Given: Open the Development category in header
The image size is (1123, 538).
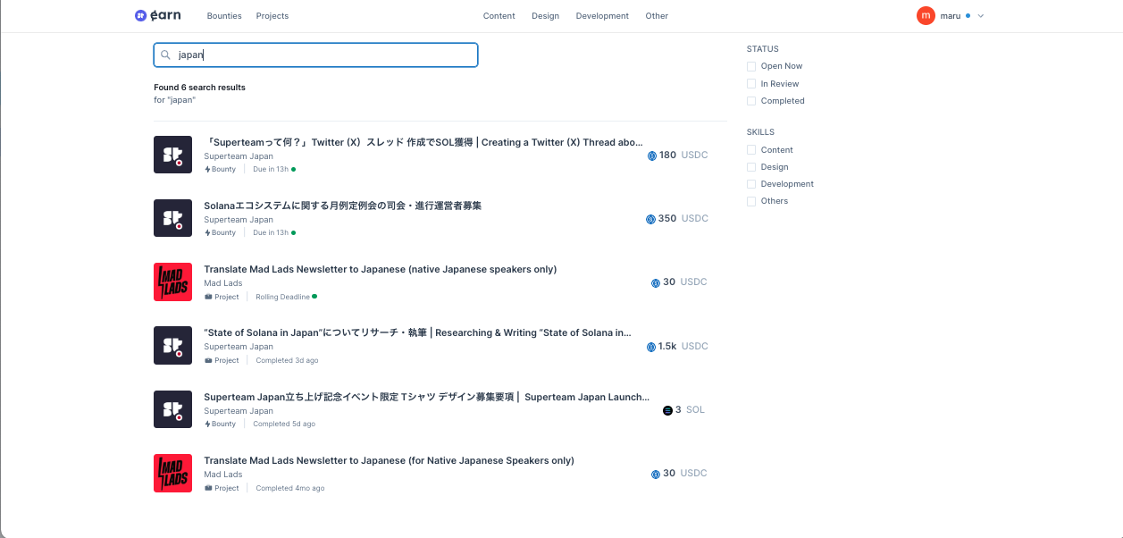Looking at the screenshot, I should 602,16.
